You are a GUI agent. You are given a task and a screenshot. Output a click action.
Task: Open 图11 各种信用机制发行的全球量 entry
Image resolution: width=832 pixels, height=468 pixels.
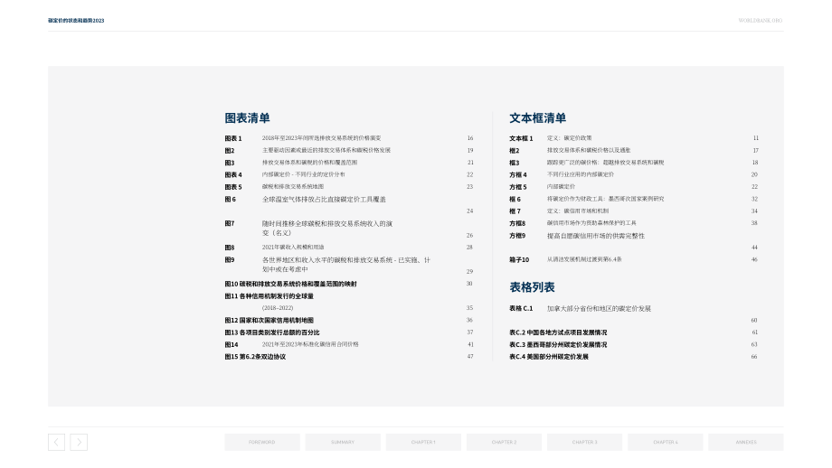tap(348, 302)
